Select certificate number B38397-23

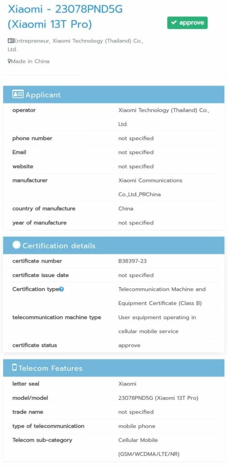(x=133, y=261)
